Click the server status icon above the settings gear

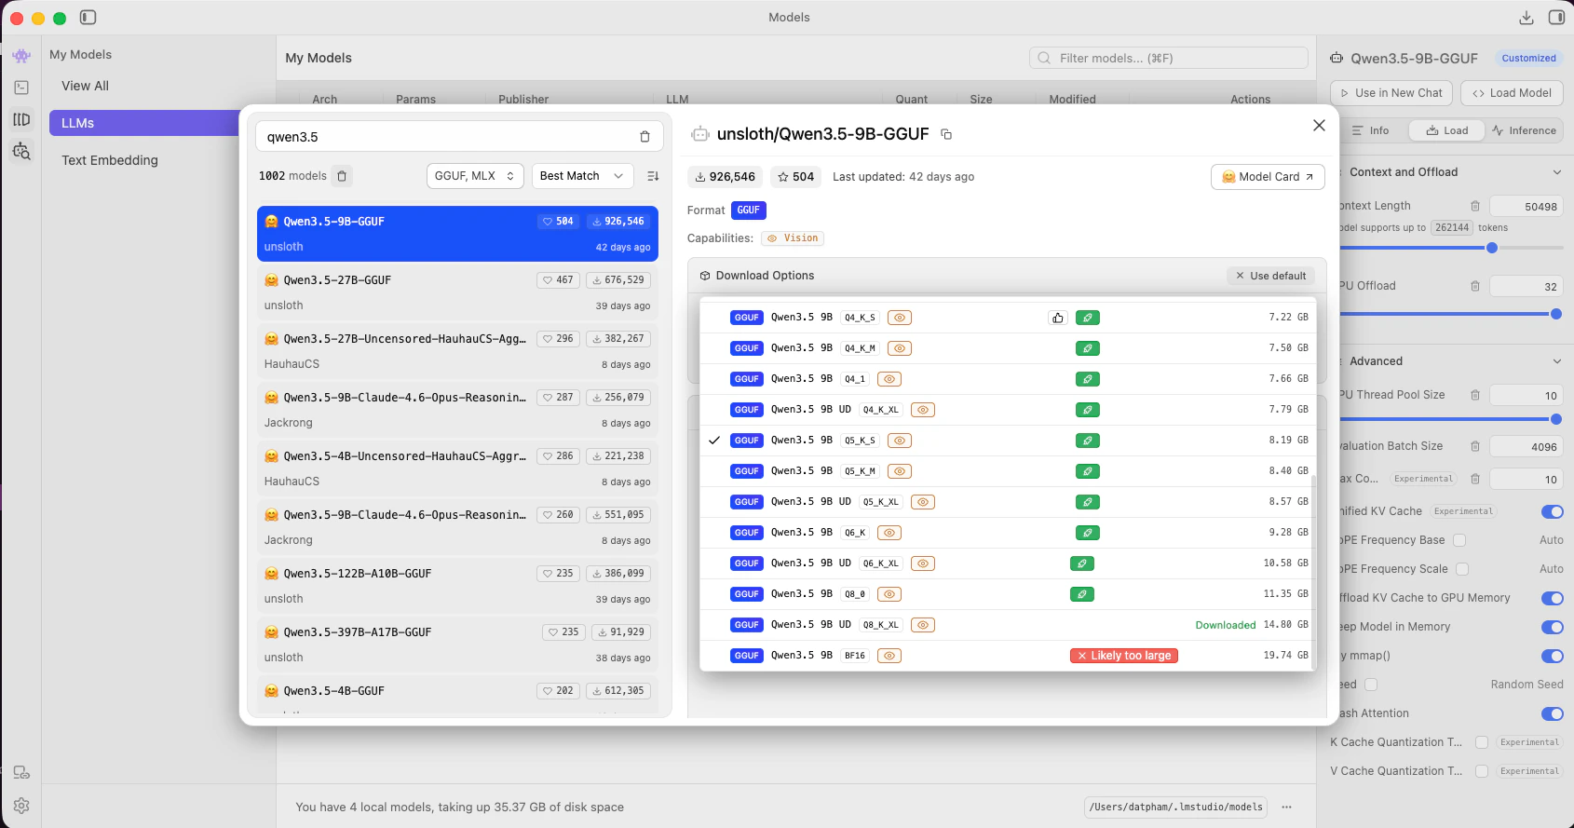tap(21, 773)
